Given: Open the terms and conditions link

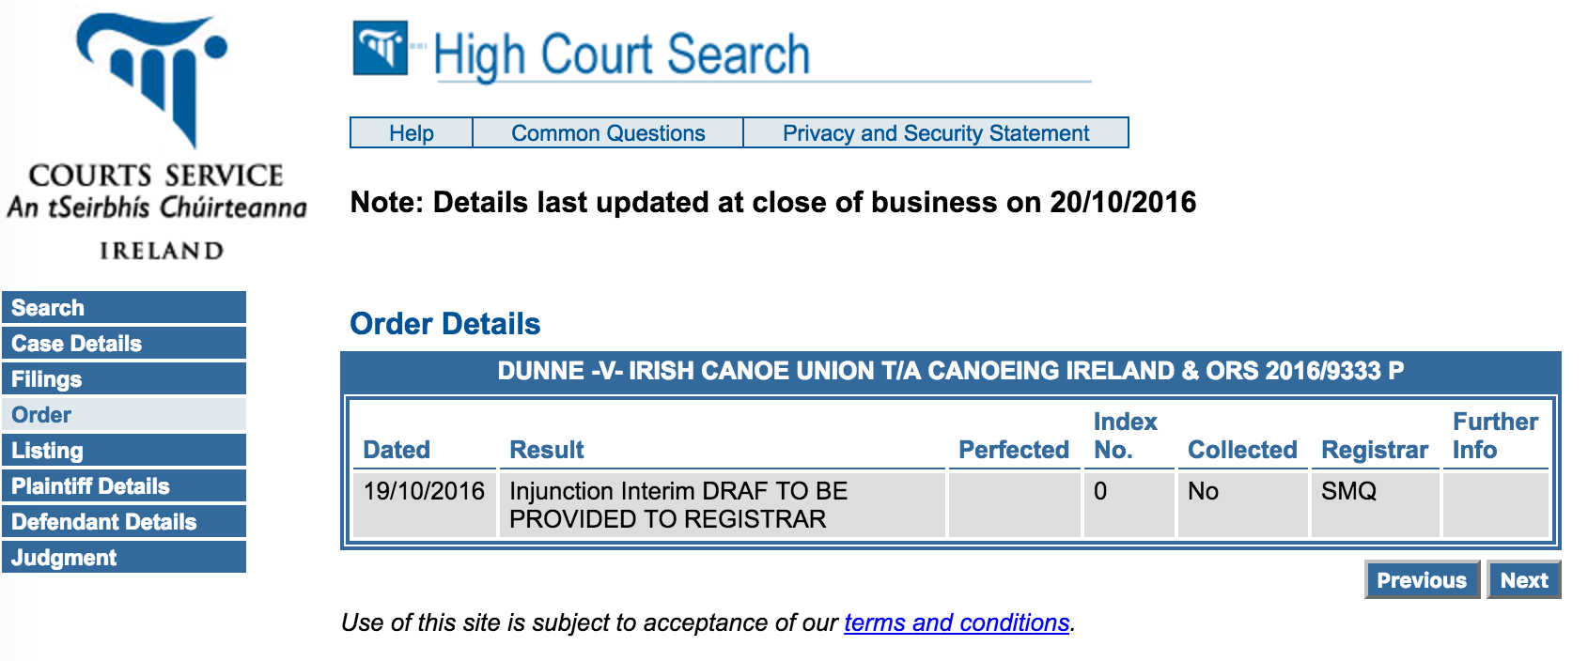Looking at the screenshot, I should (x=957, y=623).
